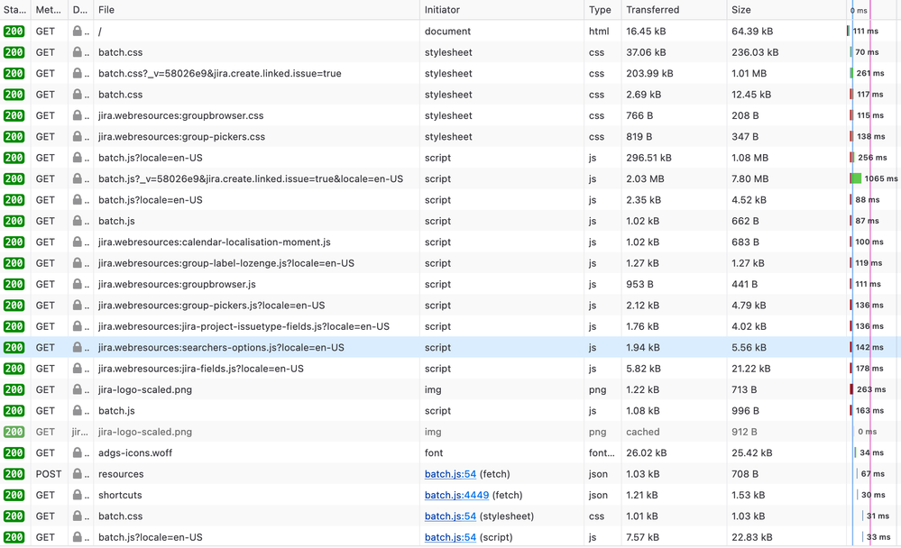Viewport: 901px width, 548px height.
Task: Open the batch.js:4449 link on the shortcuts row
Action: [x=454, y=494]
